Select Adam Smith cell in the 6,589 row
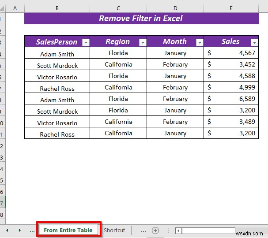This screenshot has width=268, height=238. [x=57, y=99]
